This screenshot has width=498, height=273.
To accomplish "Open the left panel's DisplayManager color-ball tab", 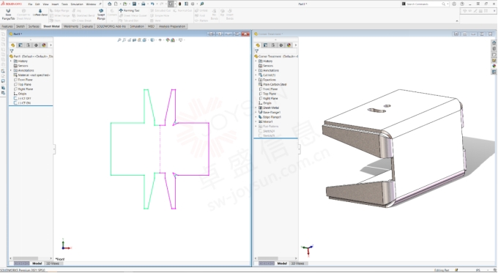I will click(44, 45).
